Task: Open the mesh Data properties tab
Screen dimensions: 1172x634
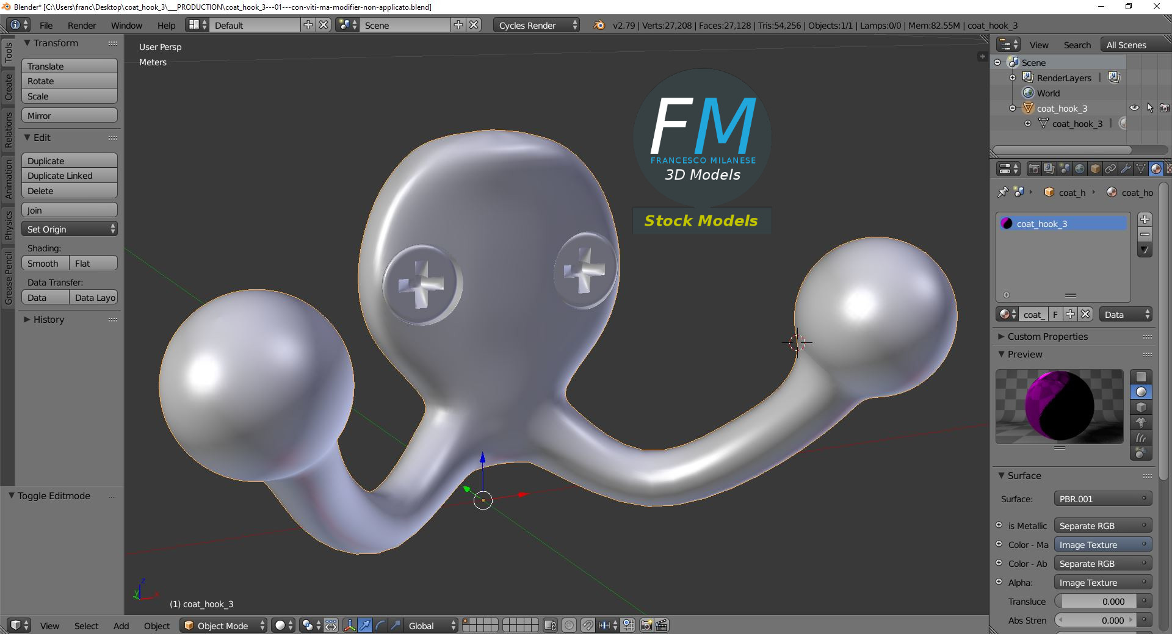Action: pos(1141,169)
